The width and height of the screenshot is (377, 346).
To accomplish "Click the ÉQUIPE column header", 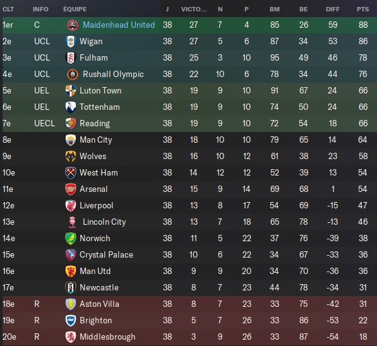I will coord(75,9).
